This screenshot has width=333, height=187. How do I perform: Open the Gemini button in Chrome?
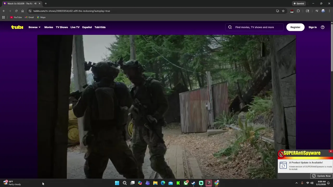tap(299, 3)
